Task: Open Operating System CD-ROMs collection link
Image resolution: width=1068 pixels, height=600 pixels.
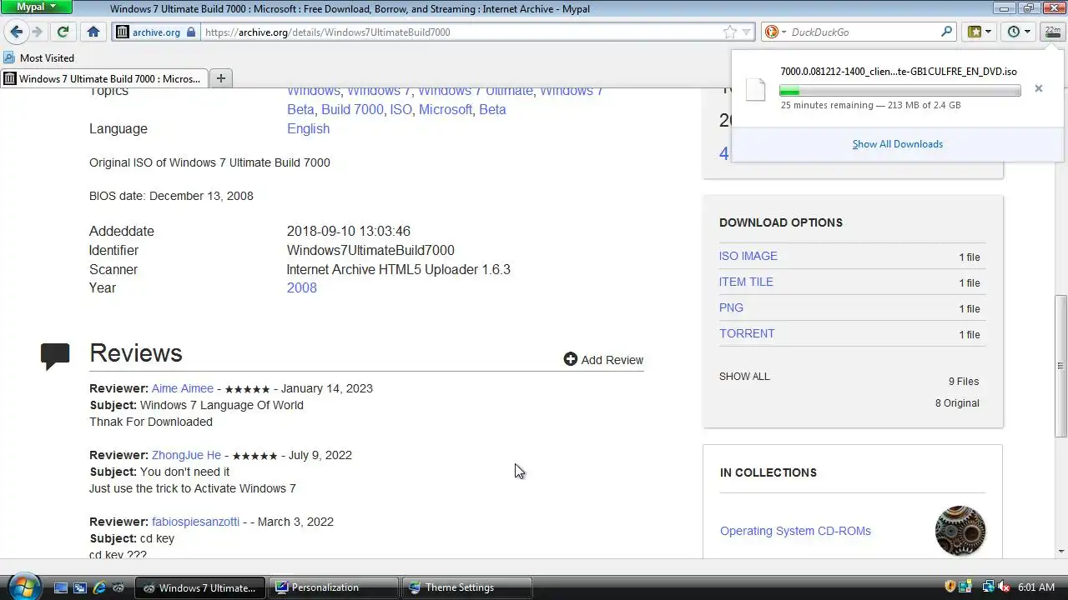Action: tap(795, 531)
